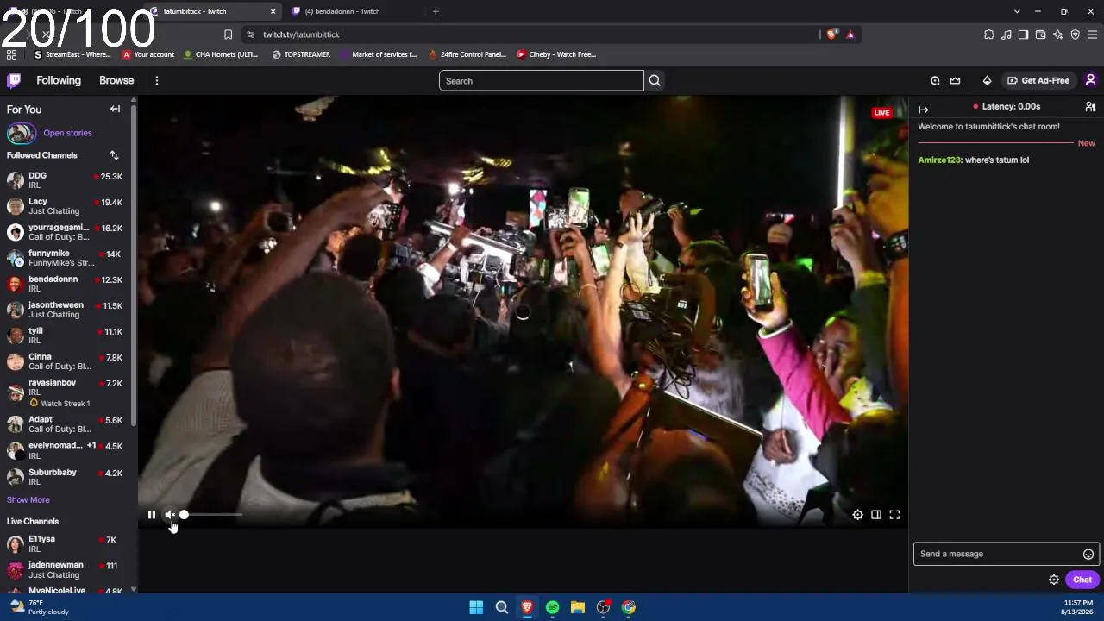Screen dimensions: 1104x621
Task: Open the browser extensions puzzle icon
Action: pyautogui.click(x=988, y=34)
